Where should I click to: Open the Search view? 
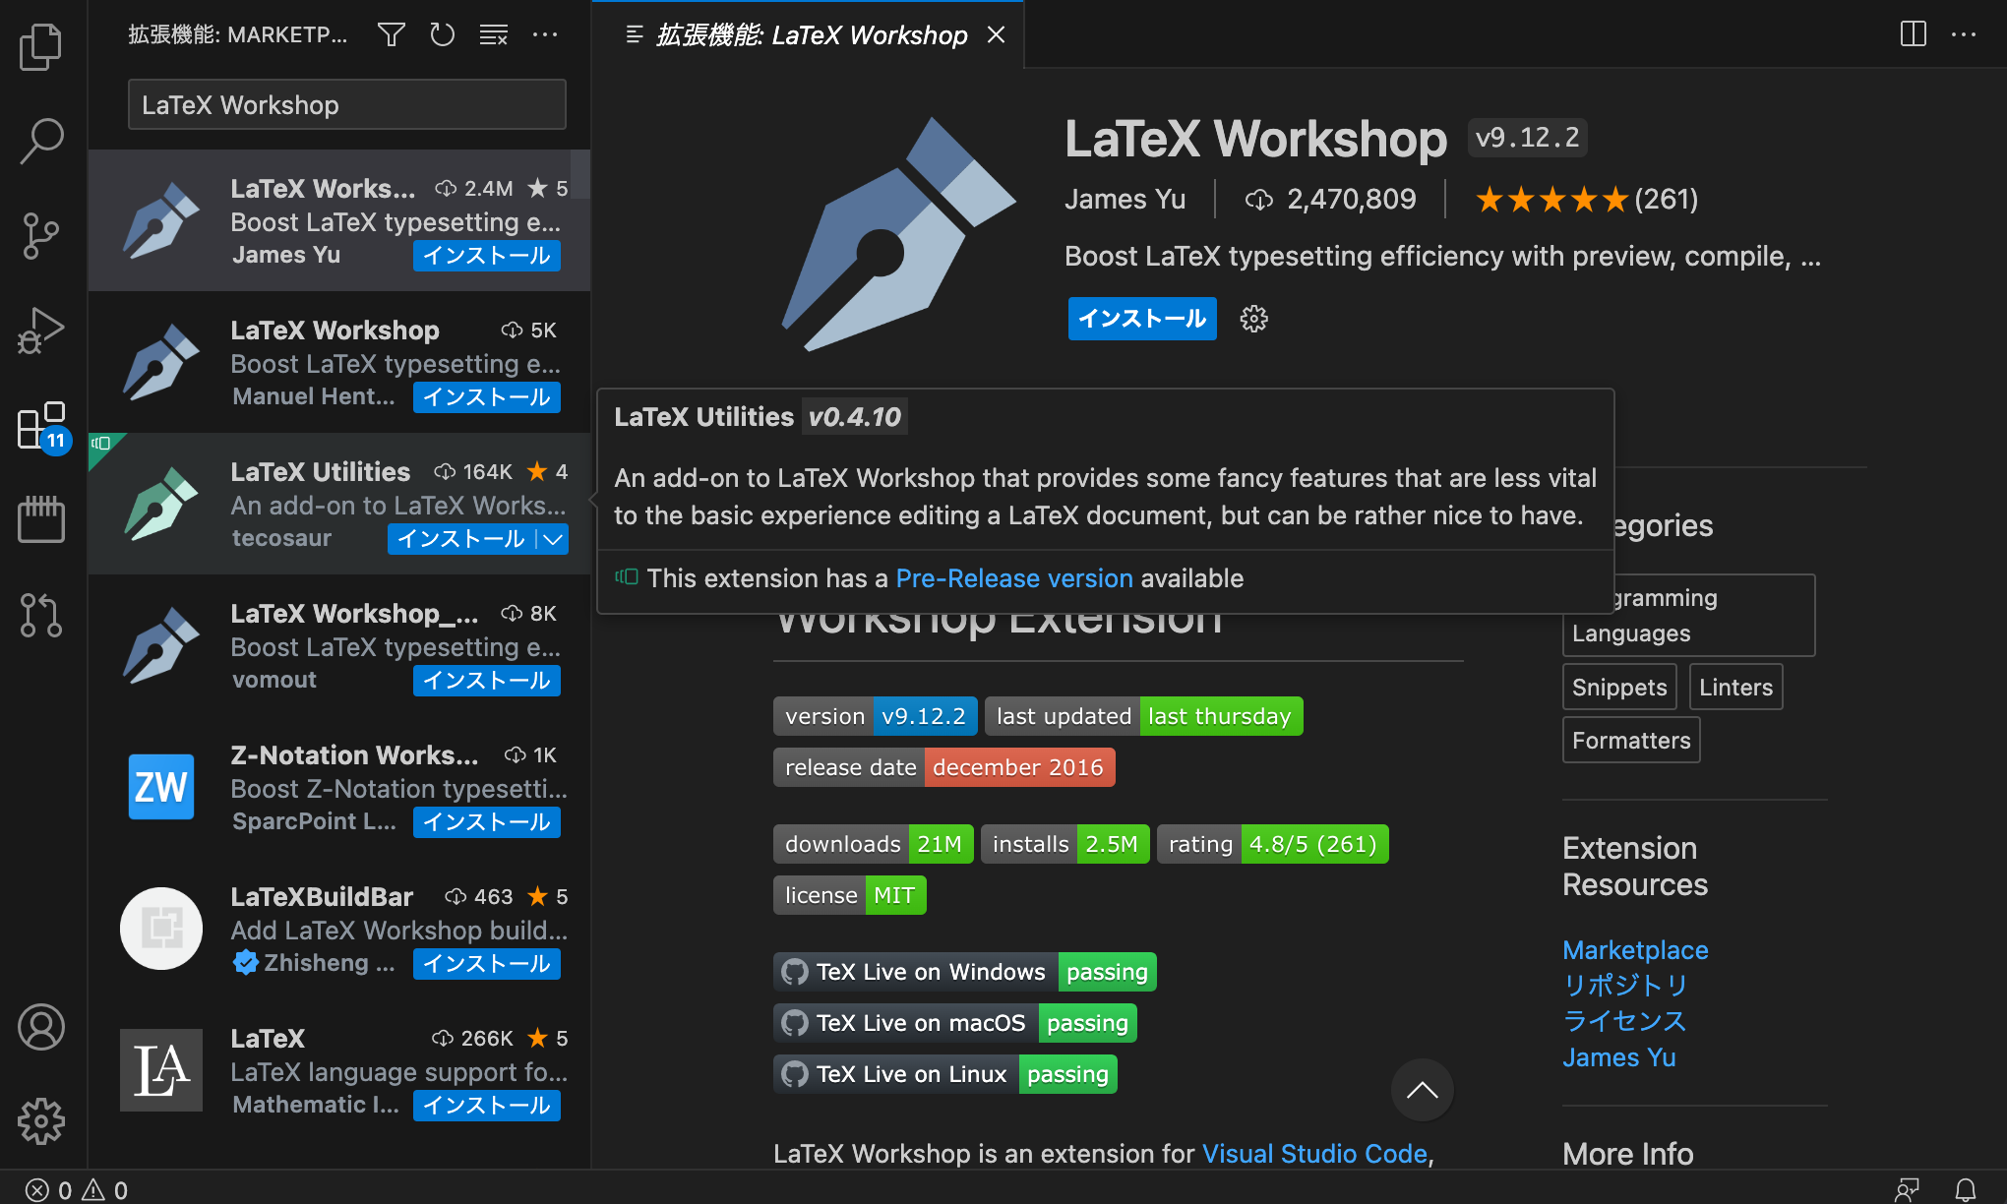tap(40, 141)
